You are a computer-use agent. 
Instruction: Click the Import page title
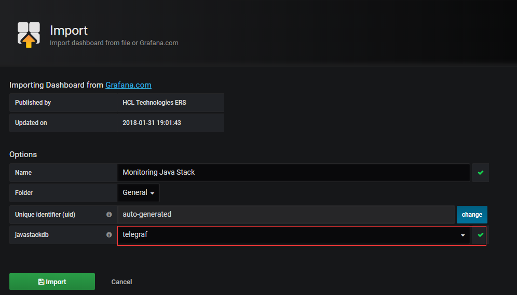[x=69, y=31]
